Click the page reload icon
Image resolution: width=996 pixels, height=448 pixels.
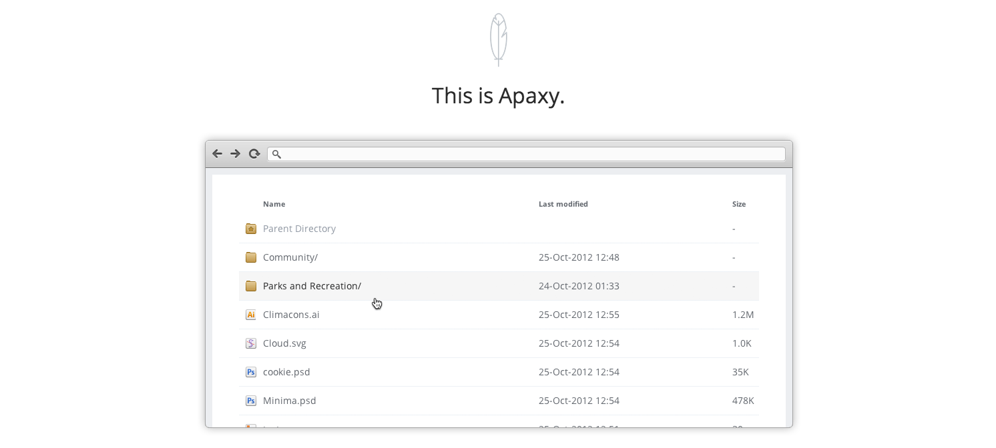254,153
